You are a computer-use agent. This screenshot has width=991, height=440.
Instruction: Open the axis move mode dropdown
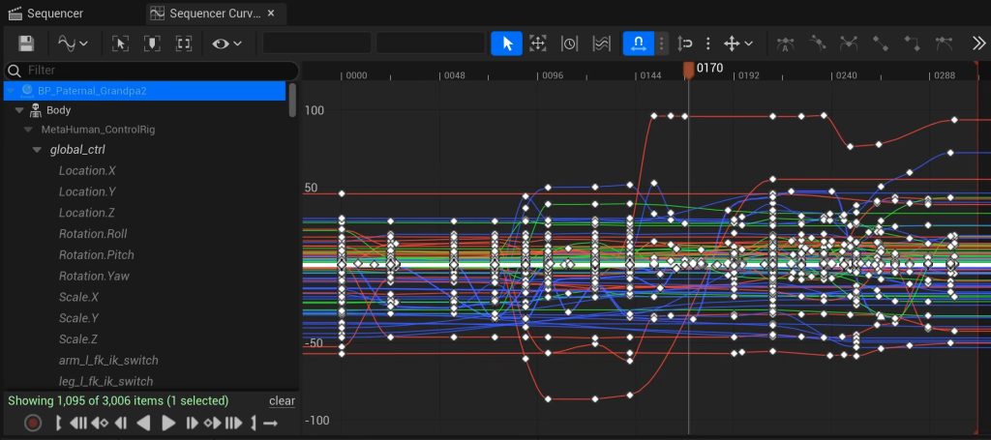(x=738, y=44)
